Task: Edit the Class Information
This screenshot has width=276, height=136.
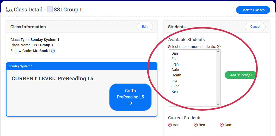Action: point(145,27)
